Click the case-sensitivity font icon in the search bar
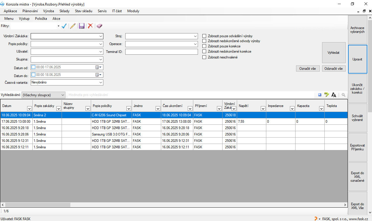The height and width of the screenshot is (221, 372). pos(334,95)
